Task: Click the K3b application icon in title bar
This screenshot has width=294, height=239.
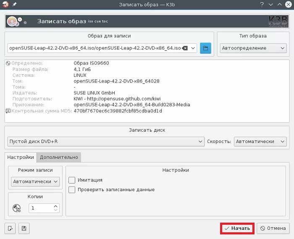Action: pos(5,4)
